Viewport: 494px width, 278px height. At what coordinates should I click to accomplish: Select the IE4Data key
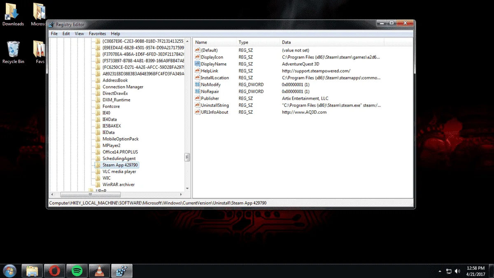(110, 119)
